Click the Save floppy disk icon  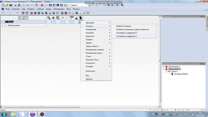pos(11,5)
